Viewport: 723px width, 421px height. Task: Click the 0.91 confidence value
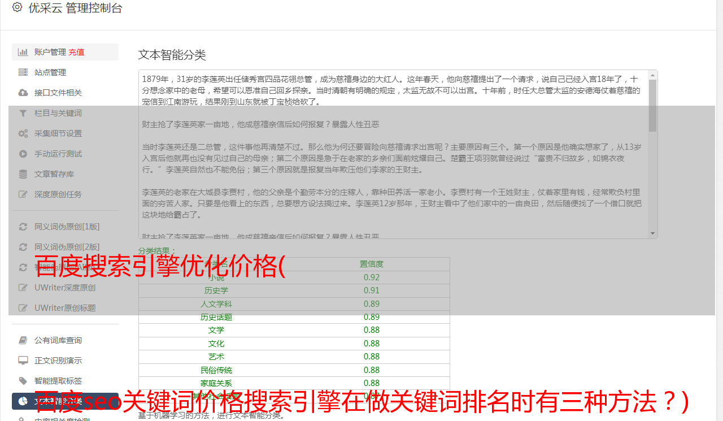(x=372, y=290)
